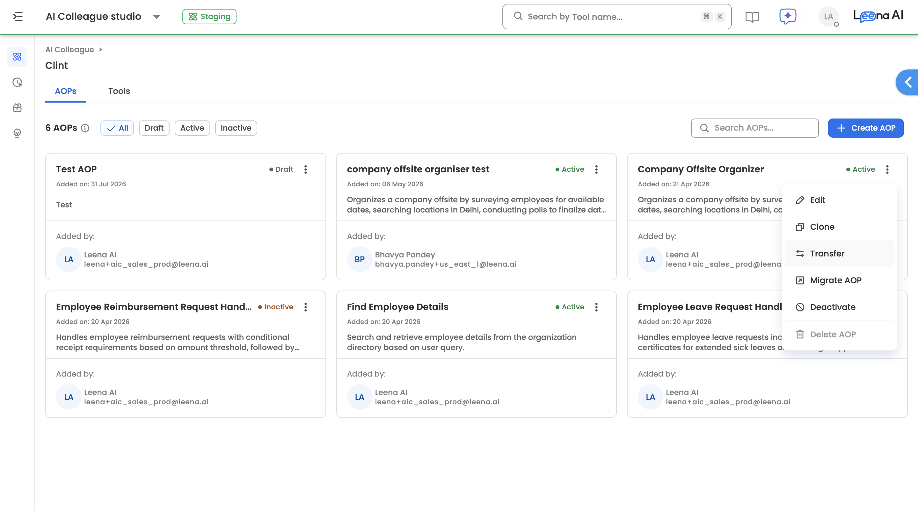Click the BP avatar for Bhavya Pandey
The width and height of the screenshot is (918, 511).
pos(359,259)
